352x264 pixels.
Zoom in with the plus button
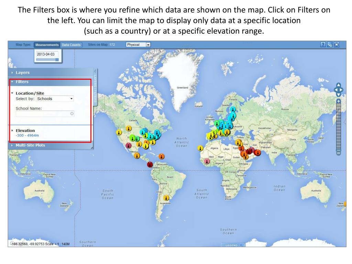tap(339, 101)
